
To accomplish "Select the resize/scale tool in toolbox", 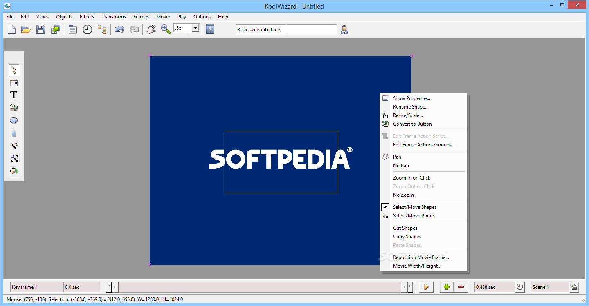I will [x=14, y=158].
